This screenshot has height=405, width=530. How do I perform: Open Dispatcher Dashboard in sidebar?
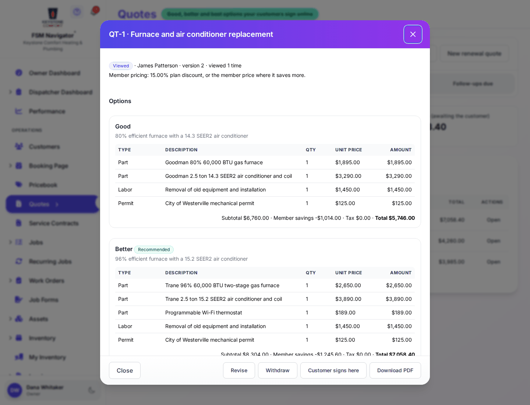point(60,92)
